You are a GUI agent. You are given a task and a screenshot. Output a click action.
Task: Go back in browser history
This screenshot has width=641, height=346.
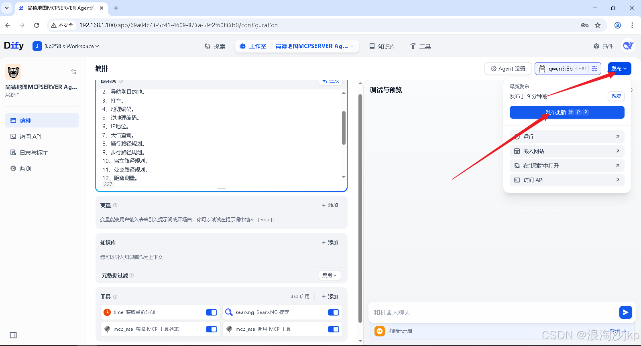point(8,25)
